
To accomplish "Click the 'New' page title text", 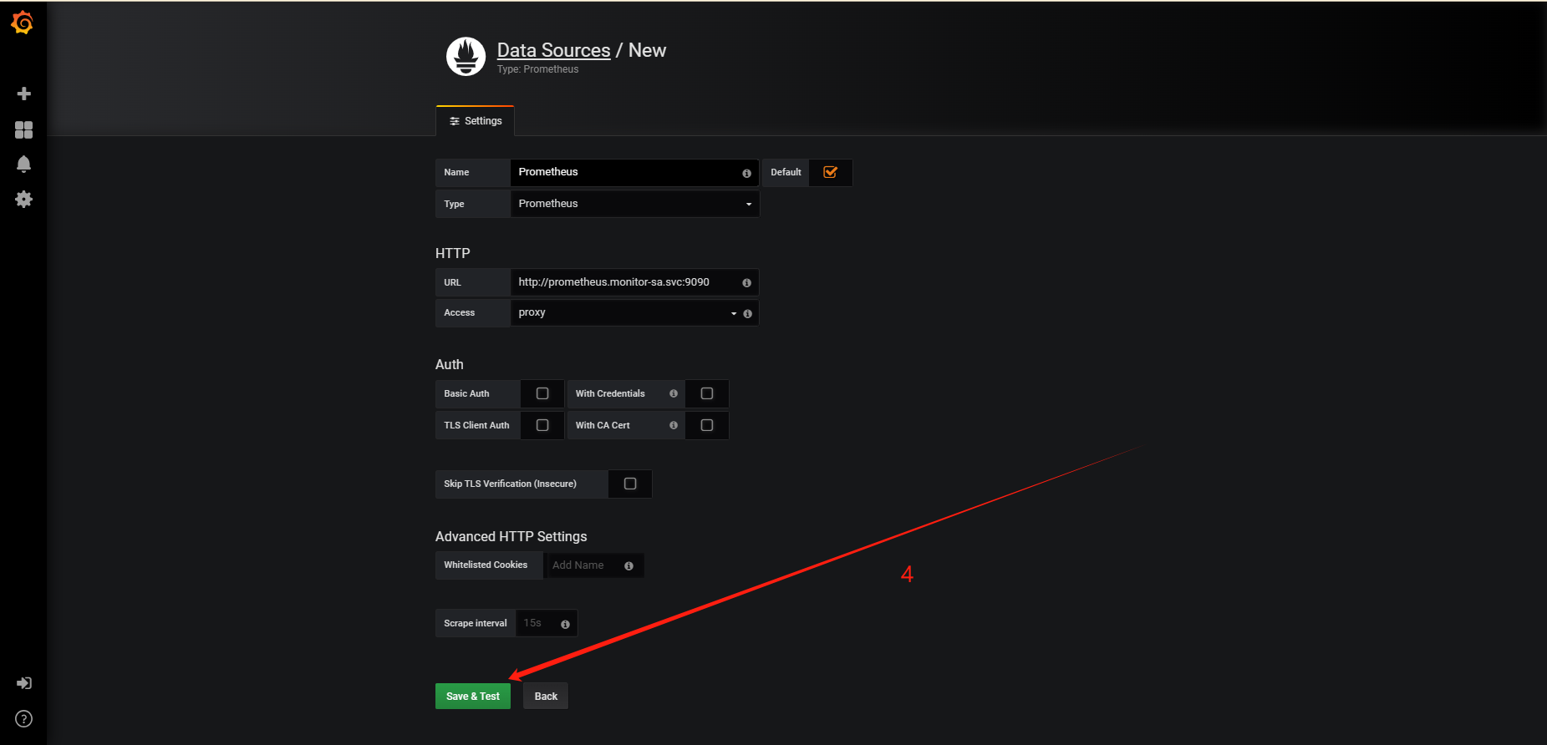I will click(647, 50).
